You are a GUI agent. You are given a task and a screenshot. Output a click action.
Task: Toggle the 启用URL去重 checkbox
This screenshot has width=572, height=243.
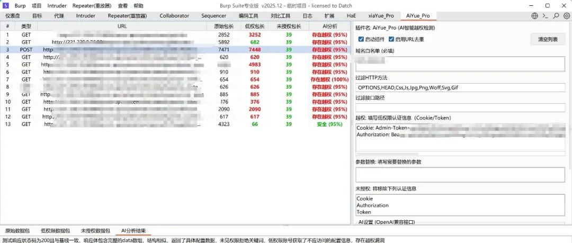tap(391, 39)
